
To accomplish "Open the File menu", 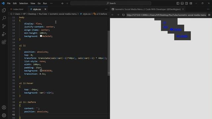I will [x=9, y=3].
